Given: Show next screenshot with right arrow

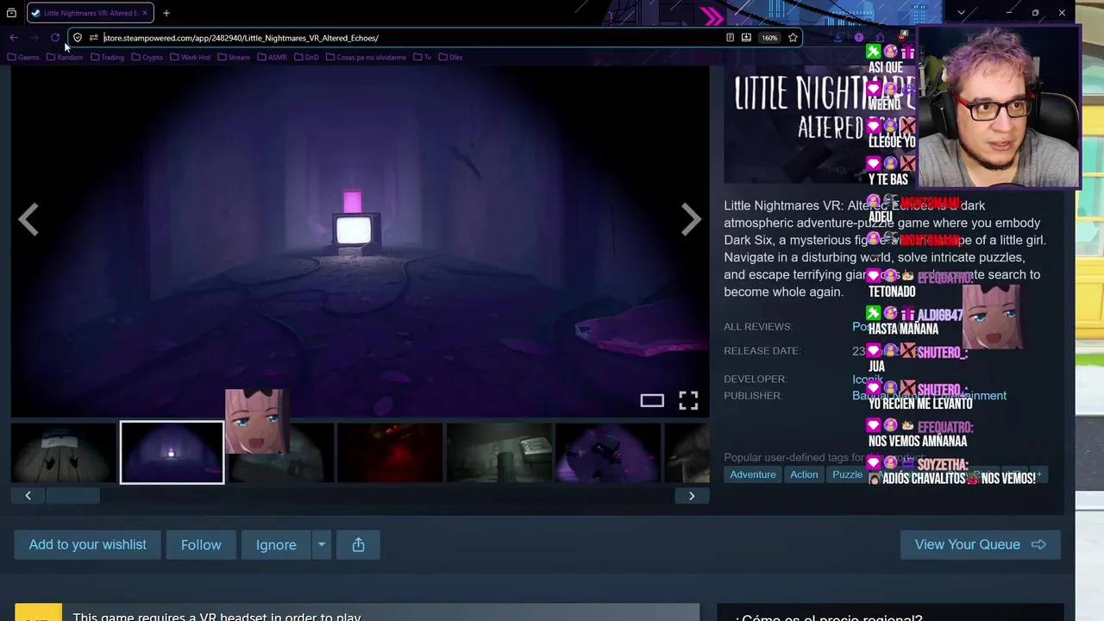Looking at the screenshot, I should tap(691, 220).
